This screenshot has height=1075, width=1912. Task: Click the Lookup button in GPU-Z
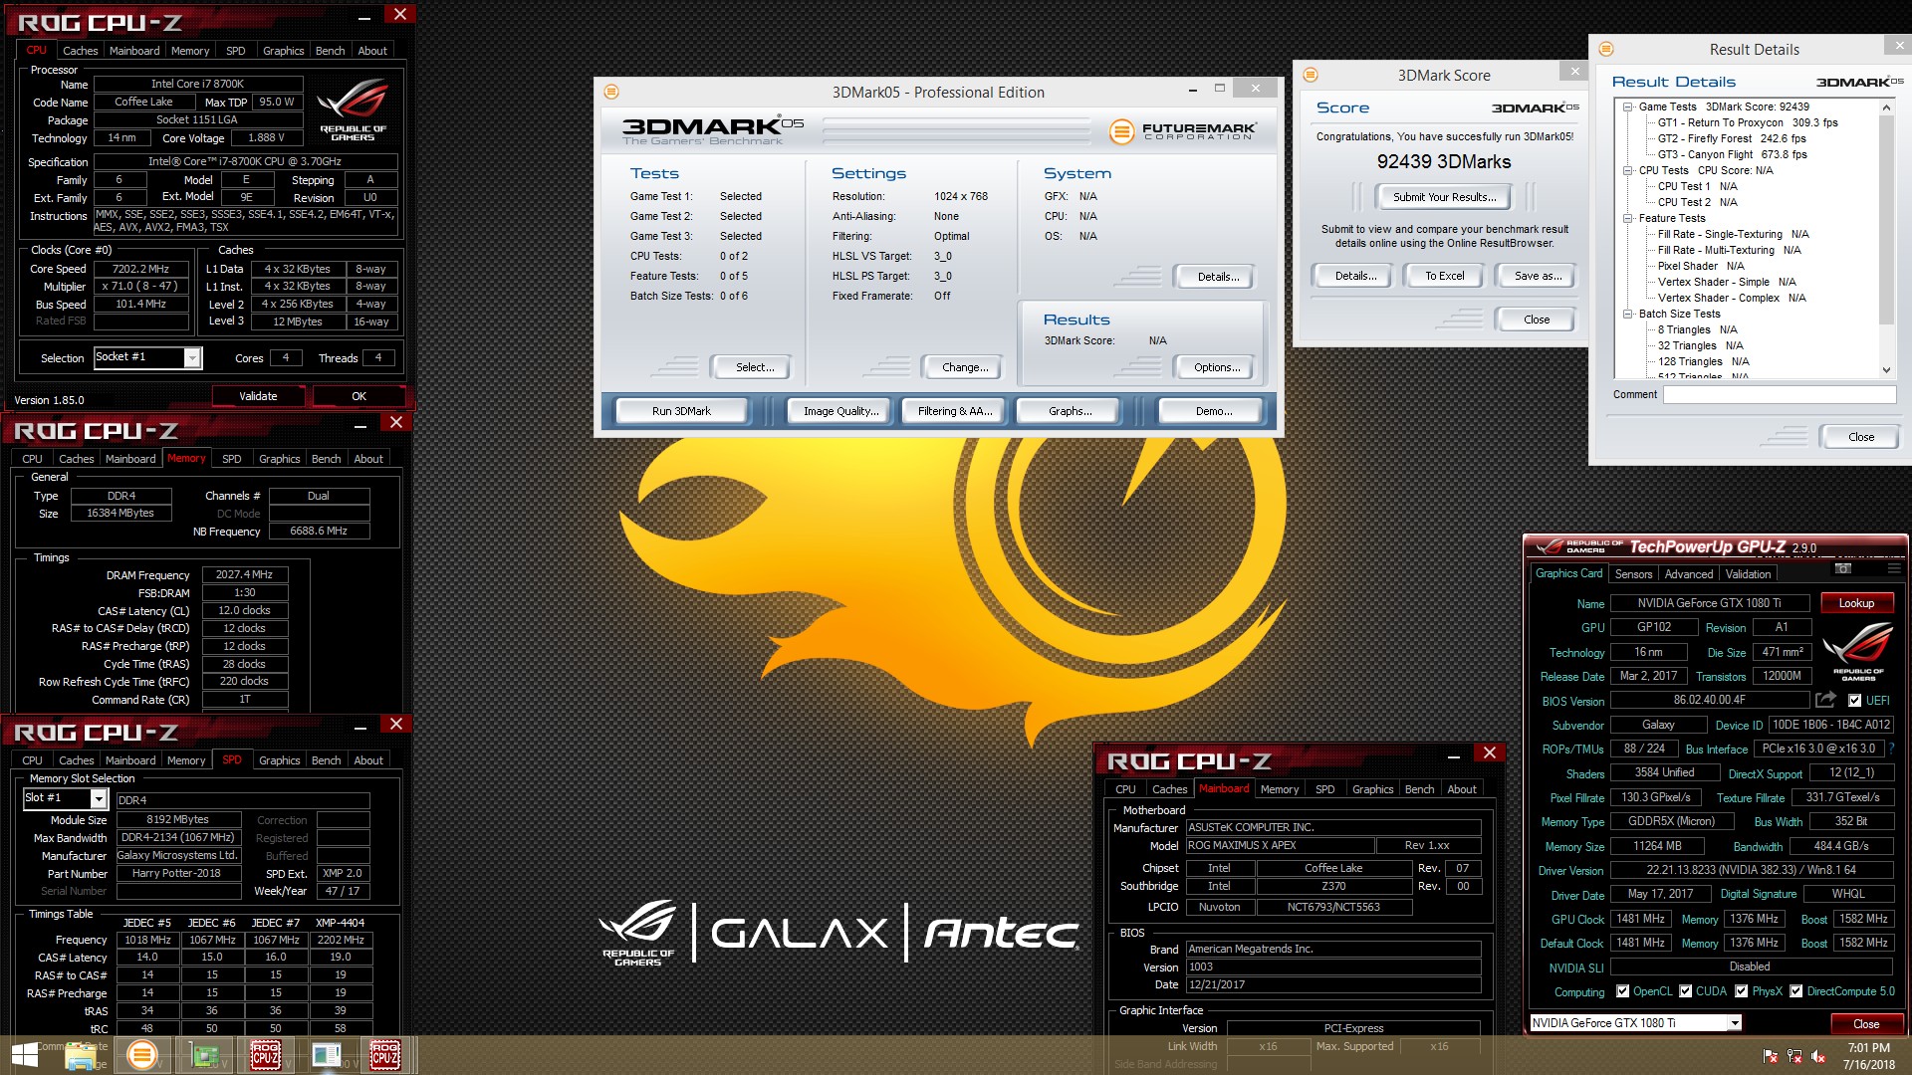(x=1856, y=603)
